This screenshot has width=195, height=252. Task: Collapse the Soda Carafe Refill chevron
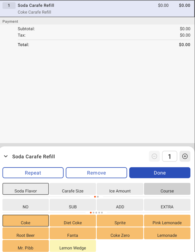coord(6,157)
